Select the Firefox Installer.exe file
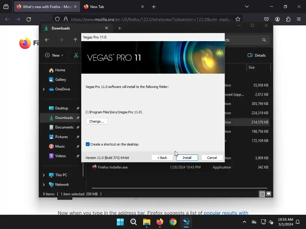 pyautogui.click(x=113, y=167)
